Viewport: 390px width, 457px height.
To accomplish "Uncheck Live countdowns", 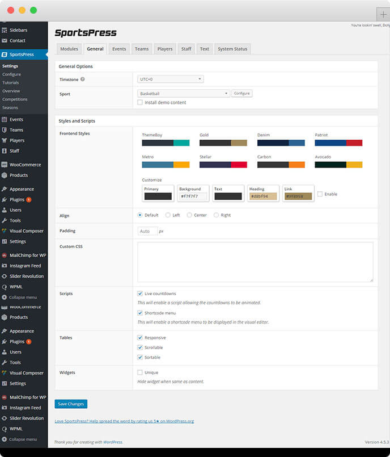I will pyautogui.click(x=140, y=294).
